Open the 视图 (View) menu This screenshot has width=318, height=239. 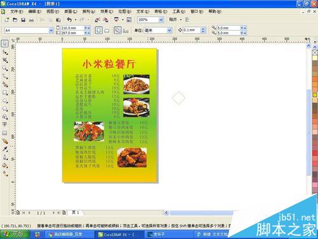(53, 11)
